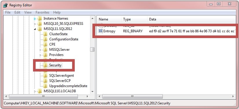
Task: Expand the MSSQL10_50.SQLEXPRESS key
Action: [x=35, y=24]
